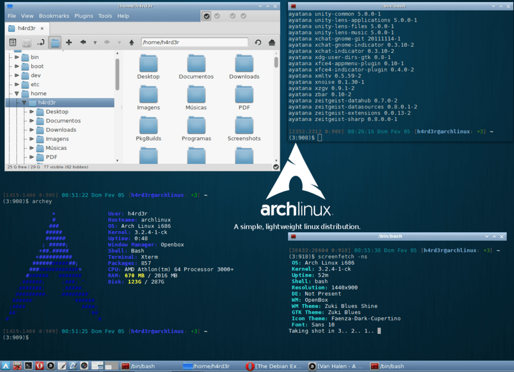
Task: Open the Plugins menu
Action: click(x=84, y=16)
